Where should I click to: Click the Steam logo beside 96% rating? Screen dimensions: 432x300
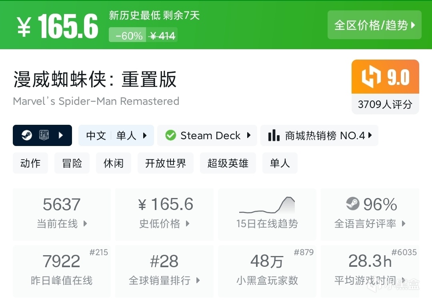pyautogui.click(x=352, y=204)
